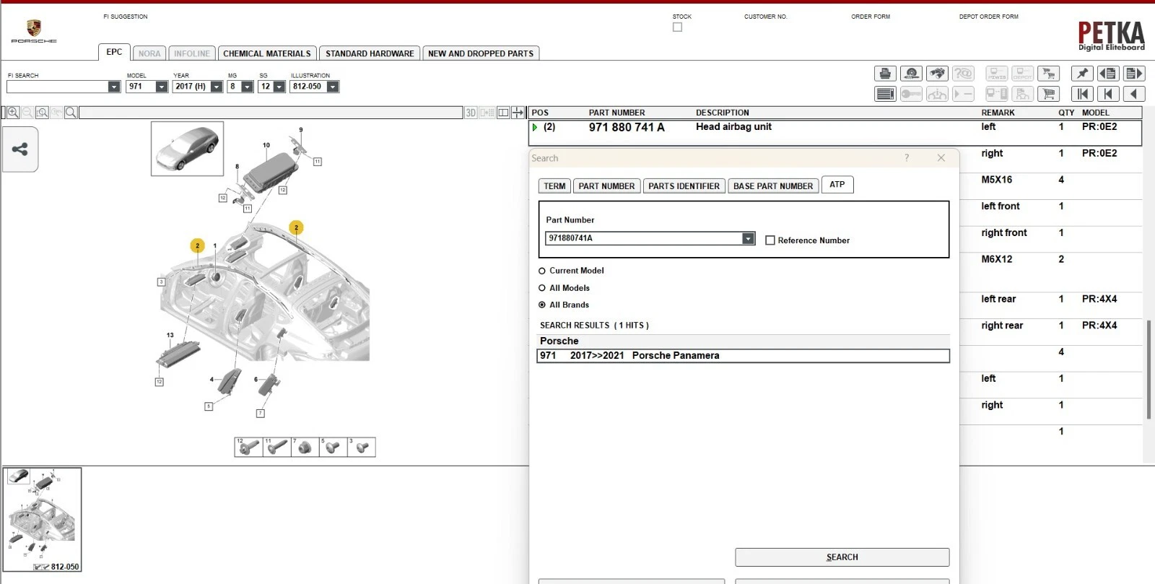Select the TERM search tab

coord(554,186)
